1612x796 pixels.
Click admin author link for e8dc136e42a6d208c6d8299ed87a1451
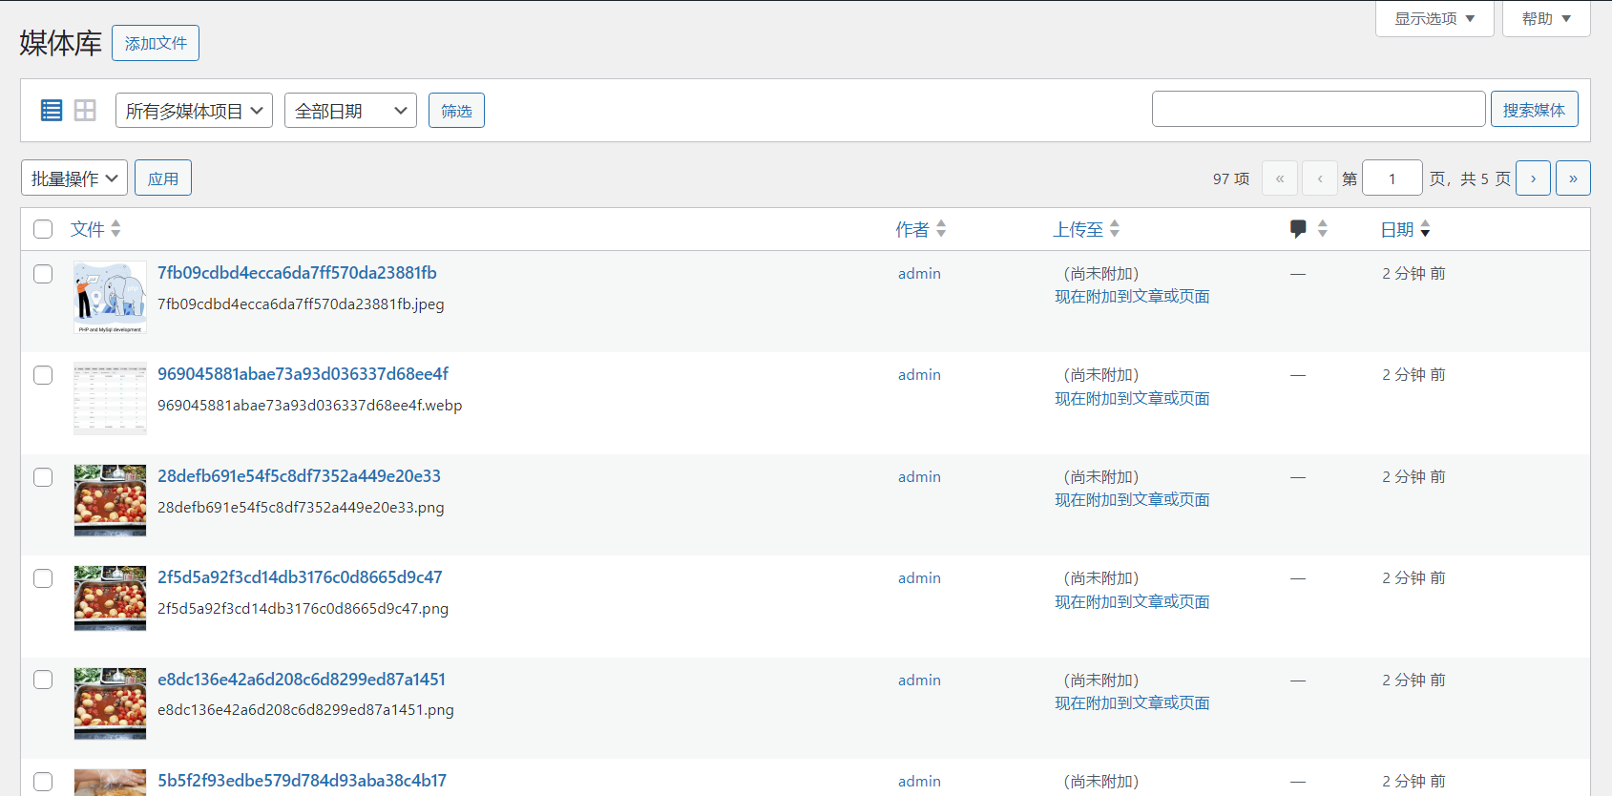[919, 681]
